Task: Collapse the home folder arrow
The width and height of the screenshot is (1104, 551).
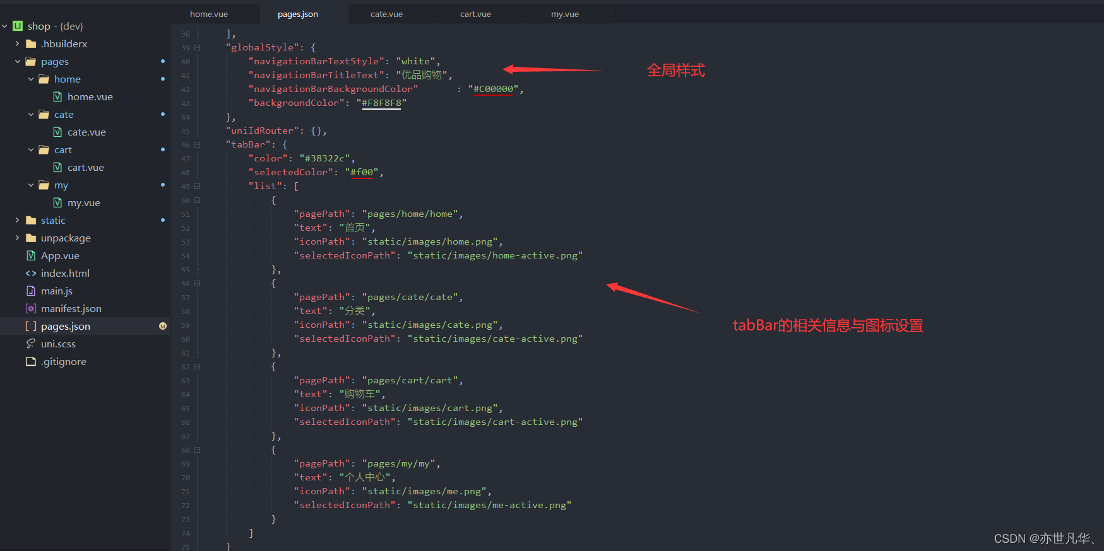Action: tap(30, 79)
